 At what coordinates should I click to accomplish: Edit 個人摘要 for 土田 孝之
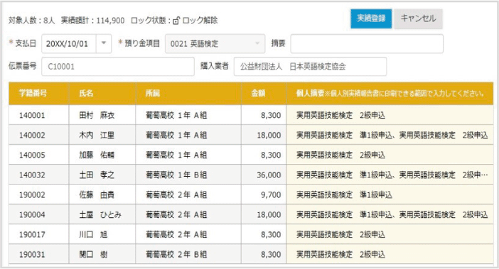point(390,175)
